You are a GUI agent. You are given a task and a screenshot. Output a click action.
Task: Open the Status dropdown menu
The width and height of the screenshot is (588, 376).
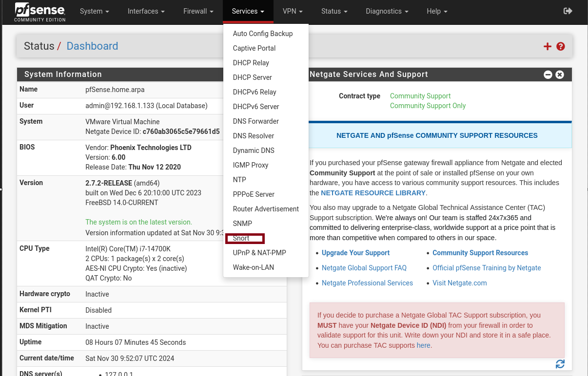tap(334, 11)
